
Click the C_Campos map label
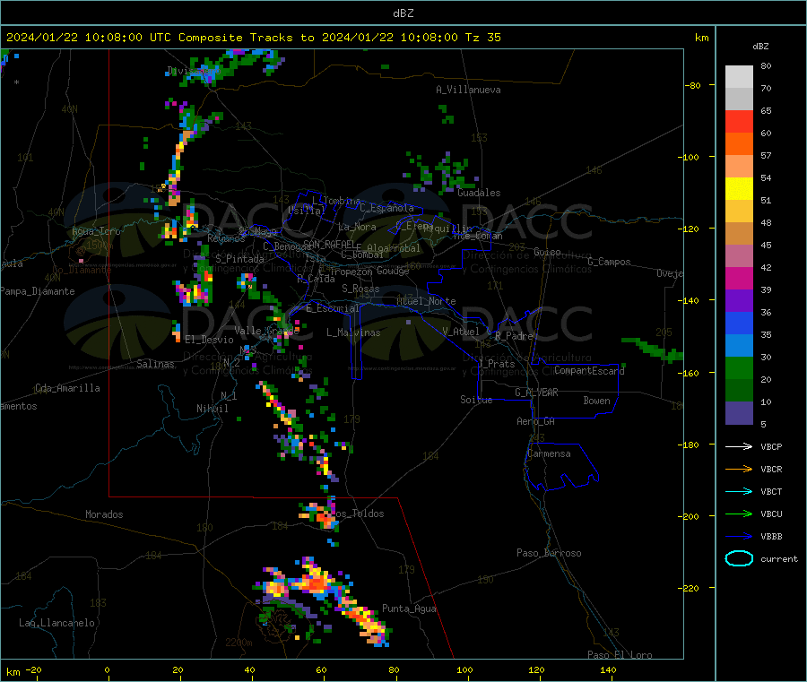[609, 262]
